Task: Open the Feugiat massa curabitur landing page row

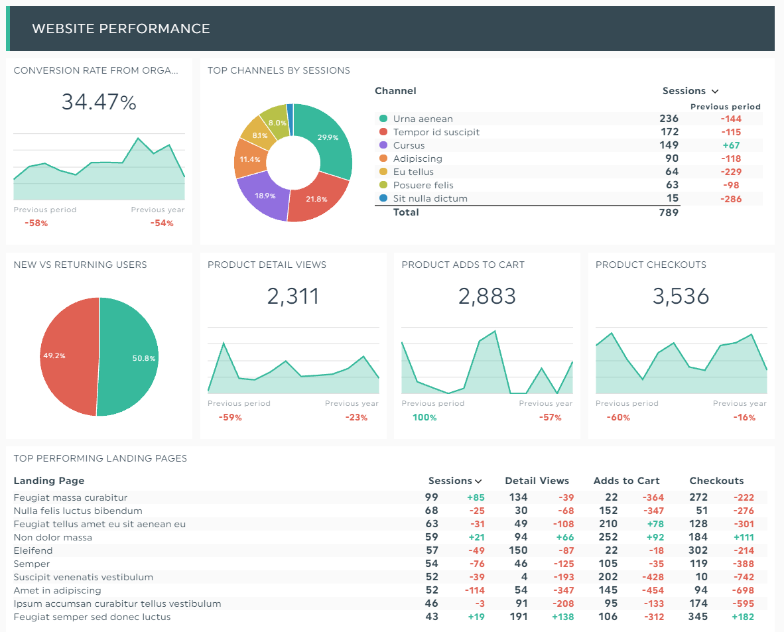Action: 70,497
